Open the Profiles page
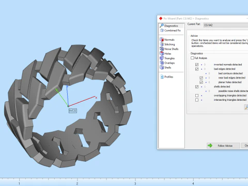The width and height of the screenshot is (248, 186). (x=167, y=77)
